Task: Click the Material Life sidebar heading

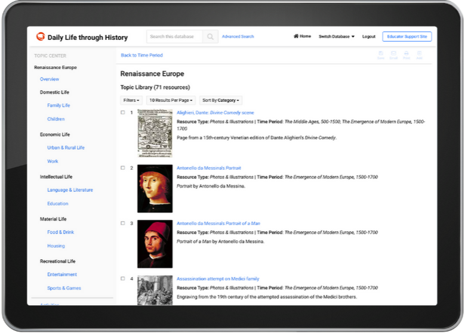Action: [53, 219]
